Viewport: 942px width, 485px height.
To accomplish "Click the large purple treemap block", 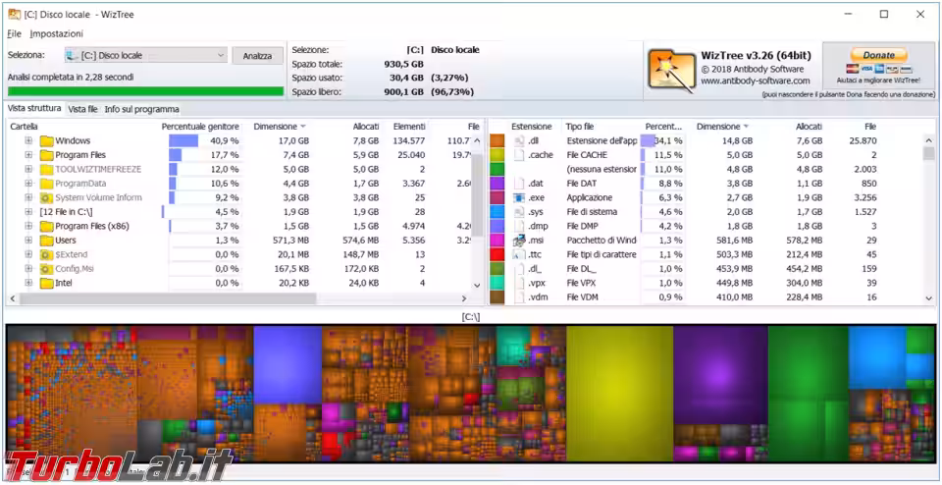I will 720,376.
